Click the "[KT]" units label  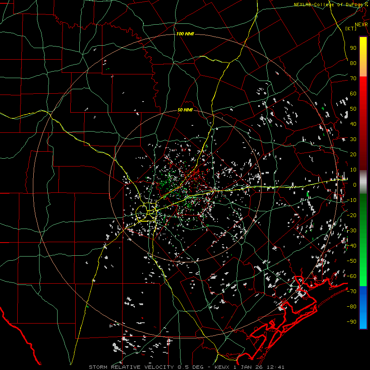click(351, 28)
